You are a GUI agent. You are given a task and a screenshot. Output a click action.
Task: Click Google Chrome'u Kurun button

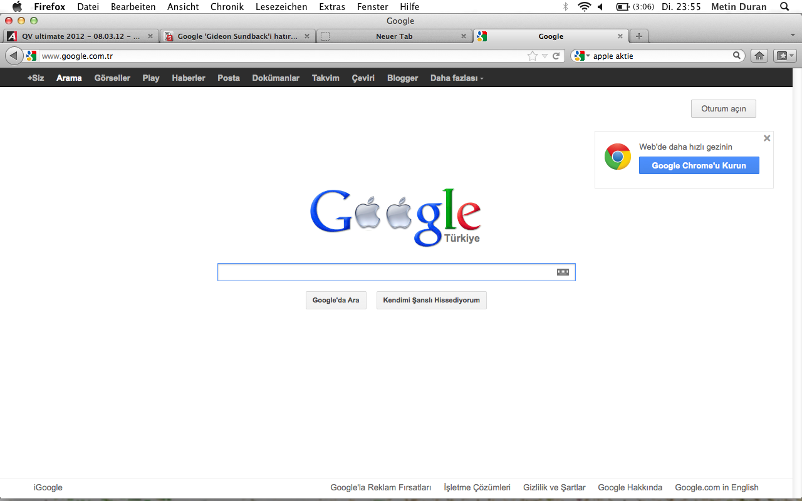[699, 165]
